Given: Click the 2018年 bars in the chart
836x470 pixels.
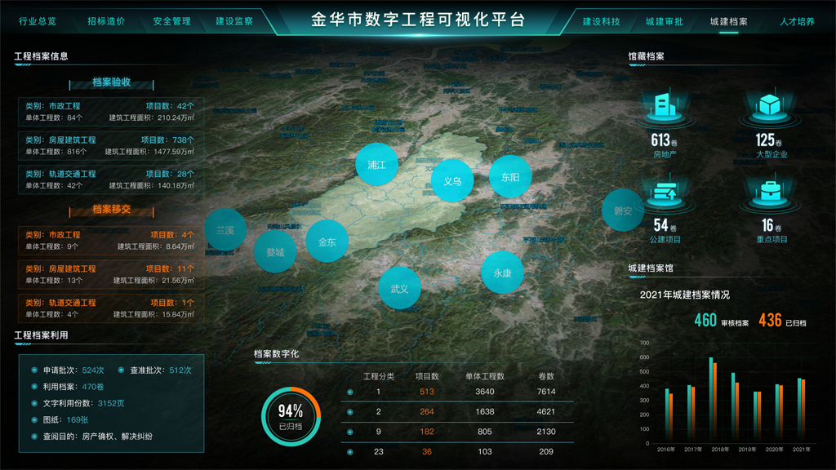Looking at the screenshot, I should pos(713,400).
